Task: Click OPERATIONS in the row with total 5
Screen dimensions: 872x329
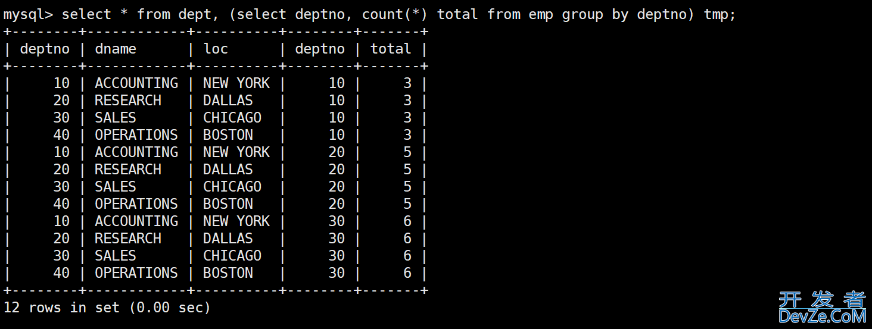Action: coord(136,203)
